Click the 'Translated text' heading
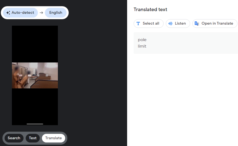This screenshot has width=238, height=146. [150, 9]
